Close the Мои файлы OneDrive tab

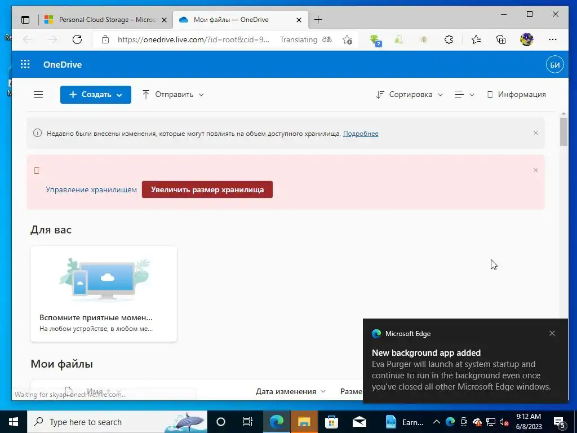tap(299, 20)
